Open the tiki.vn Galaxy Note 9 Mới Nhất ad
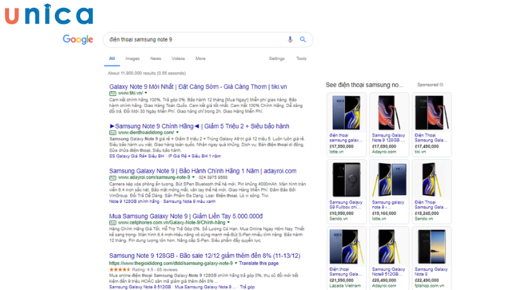The width and height of the screenshot is (516, 290). pos(198,87)
